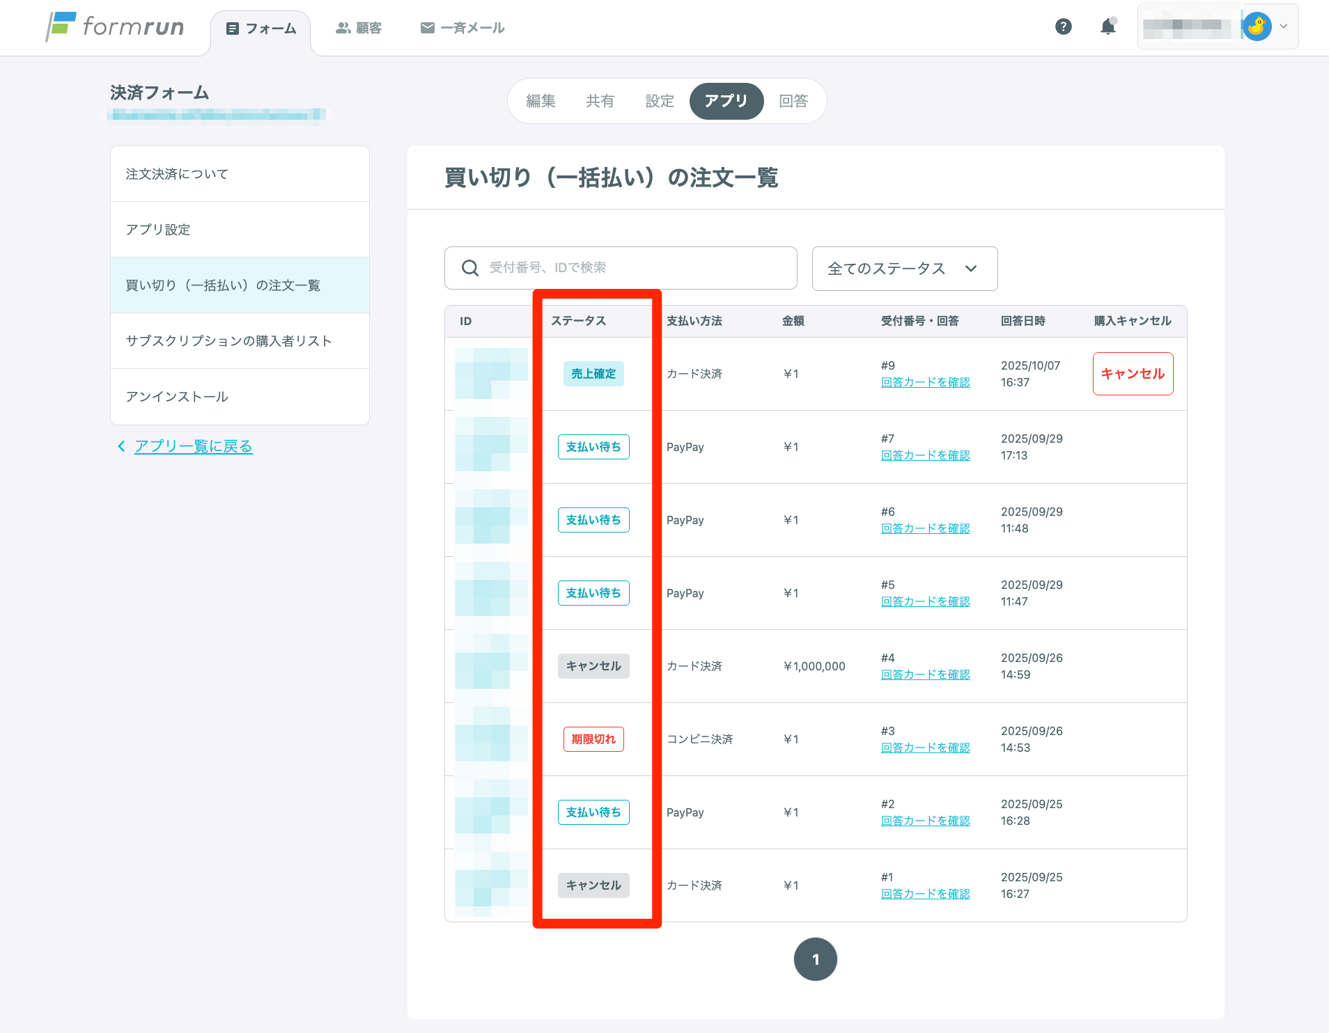Expand the 全てのステータス filter dropdown
This screenshot has width=1329, height=1033.
click(904, 269)
